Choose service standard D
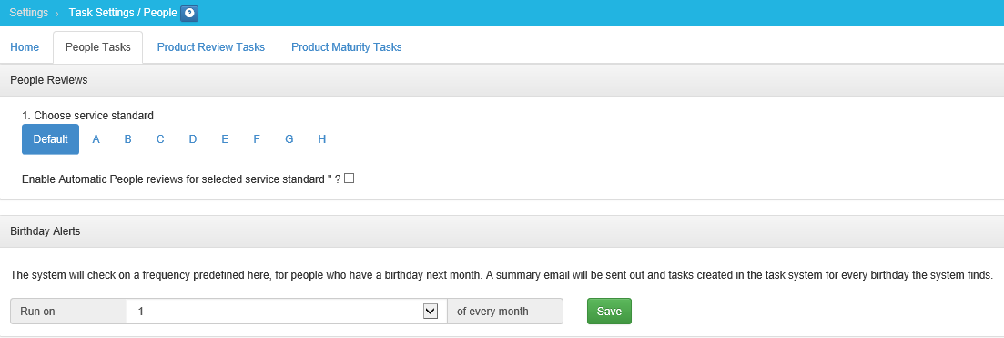Viewport: 1004px width, 338px height. click(x=193, y=139)
